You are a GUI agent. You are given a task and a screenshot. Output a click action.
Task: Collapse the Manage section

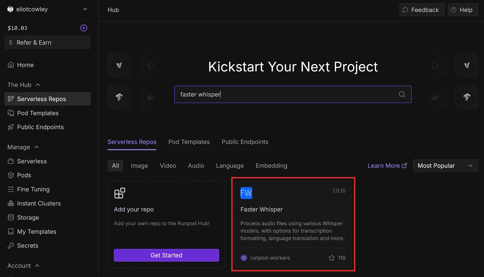pyautogui.click(x=37, y=147)
